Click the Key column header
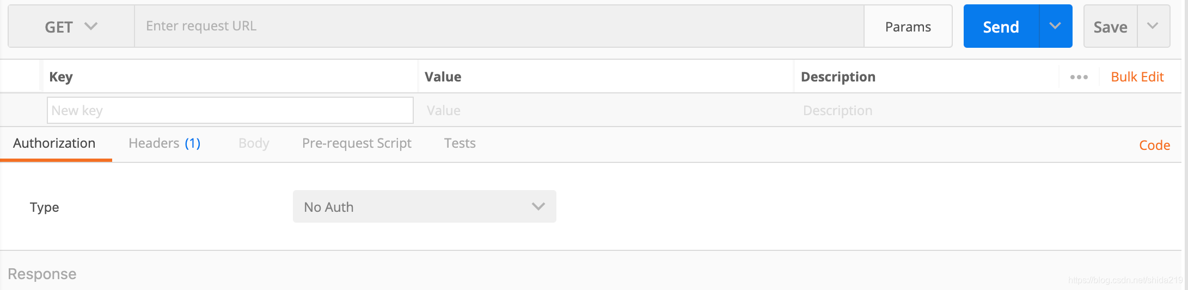 (x=61, y=77)
